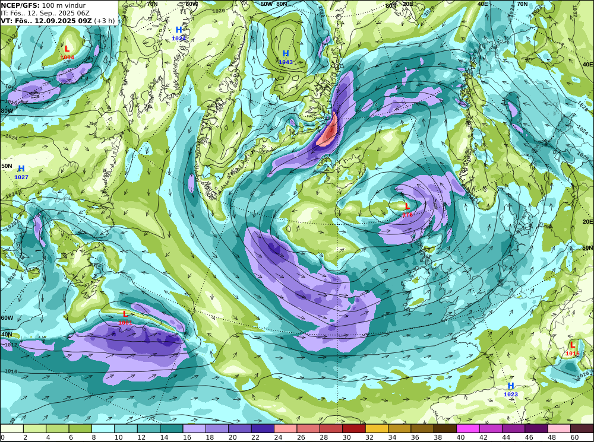Image resolution: width=594 pixels, height=442 pixels.
Task: Click the low pressure marker labeled 1001
Action: coord(125,318)
